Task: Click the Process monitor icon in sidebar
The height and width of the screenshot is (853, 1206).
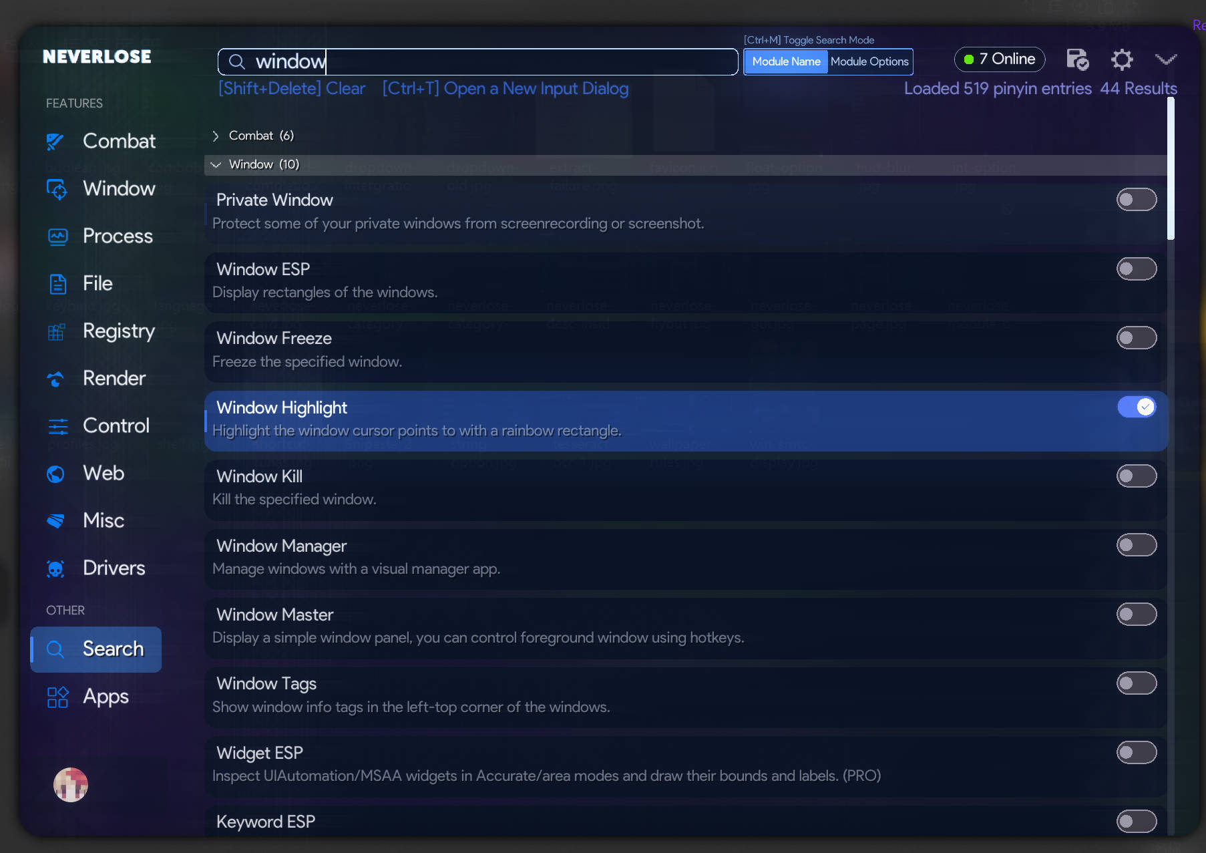Action: (x=57, y=236)
